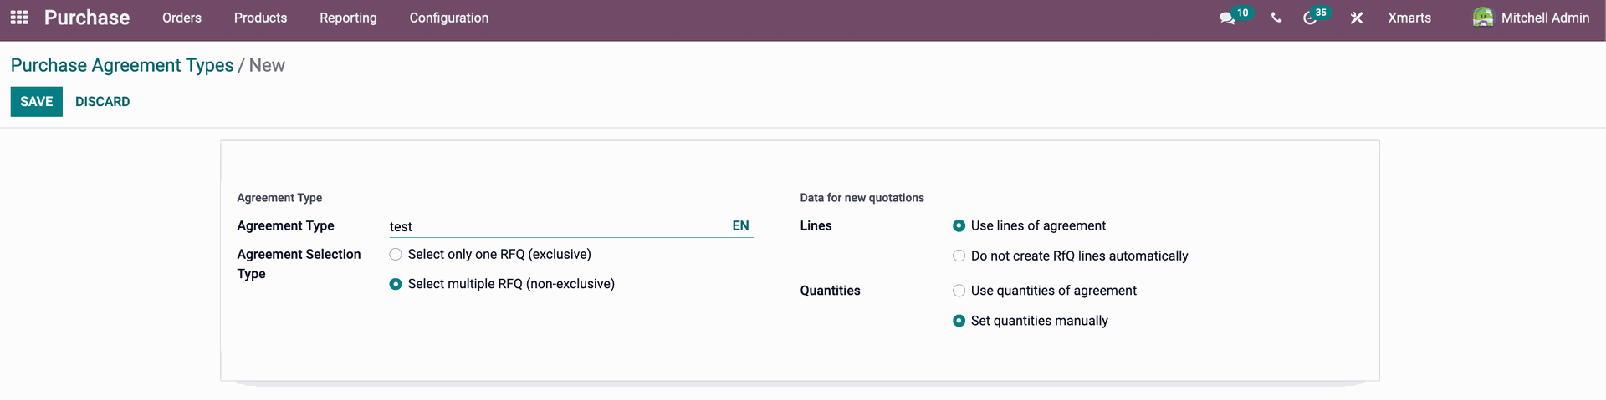Open the Reporting menu
Screen dimensions: 1606x400
348,18
